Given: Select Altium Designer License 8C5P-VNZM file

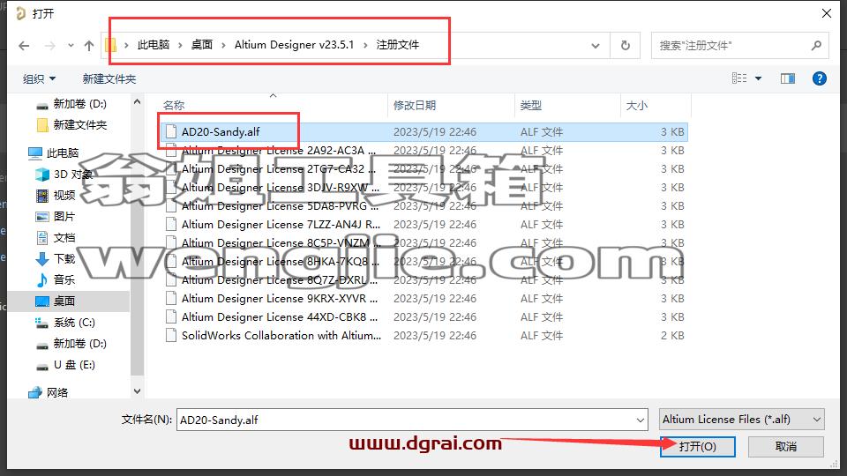Looking at the screenshot, I should [424, 243].
